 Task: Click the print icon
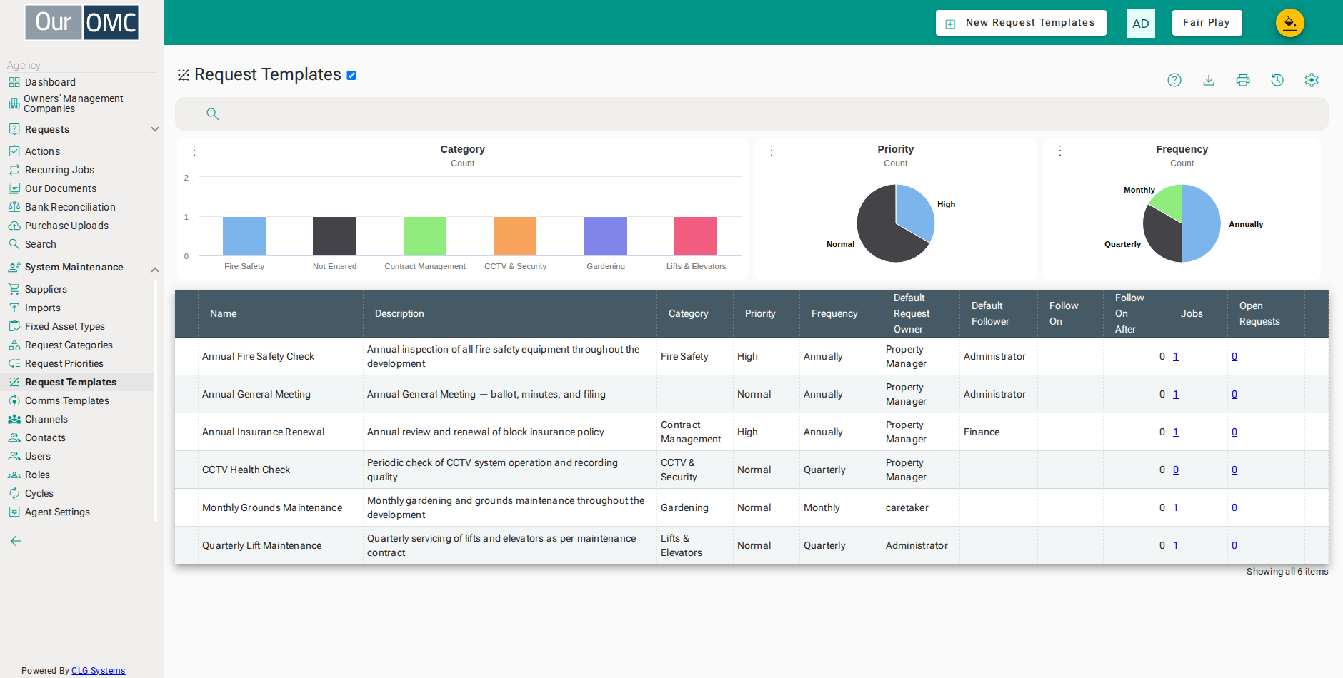click(x=1243, y=80)
